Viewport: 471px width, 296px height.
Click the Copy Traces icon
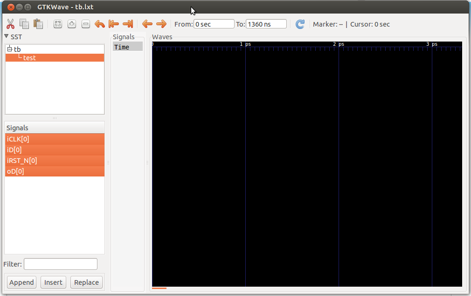[x=24, y=23]
